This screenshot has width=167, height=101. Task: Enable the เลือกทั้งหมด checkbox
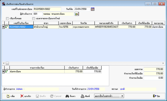point(7,19)
